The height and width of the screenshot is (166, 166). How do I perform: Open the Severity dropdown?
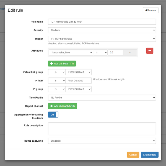[x=102, y=30]
